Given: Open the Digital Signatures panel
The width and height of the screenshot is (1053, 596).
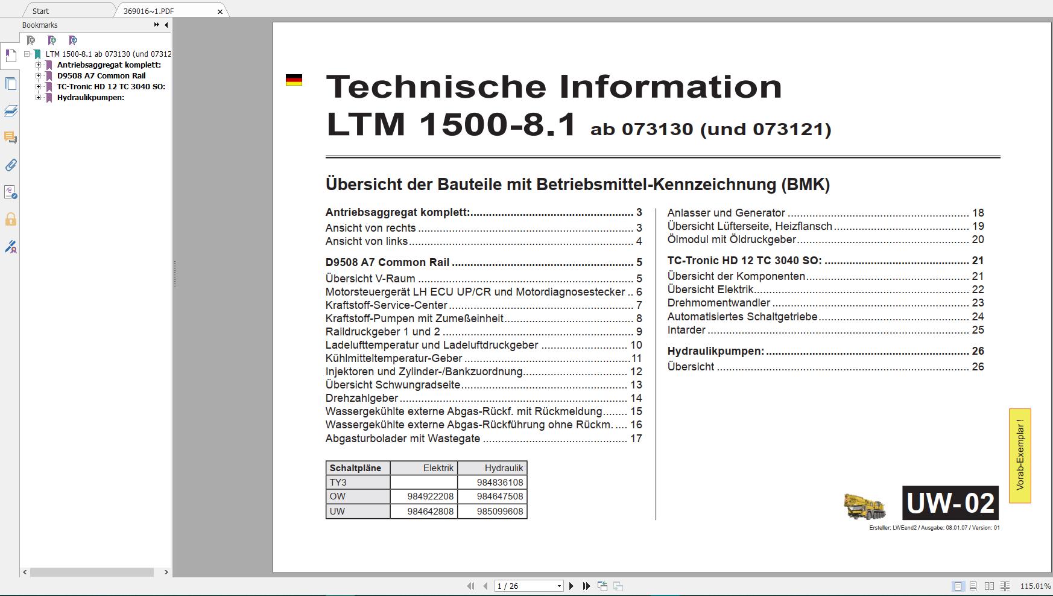Looking at the screenshot, I should click(10, 247).
